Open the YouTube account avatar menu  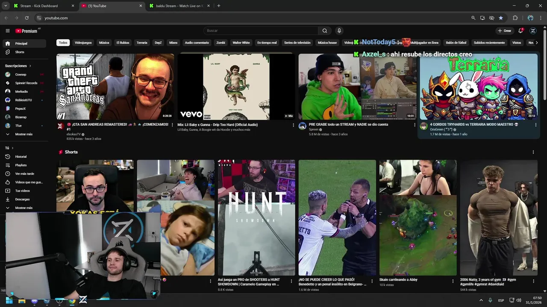click(533, 31)
